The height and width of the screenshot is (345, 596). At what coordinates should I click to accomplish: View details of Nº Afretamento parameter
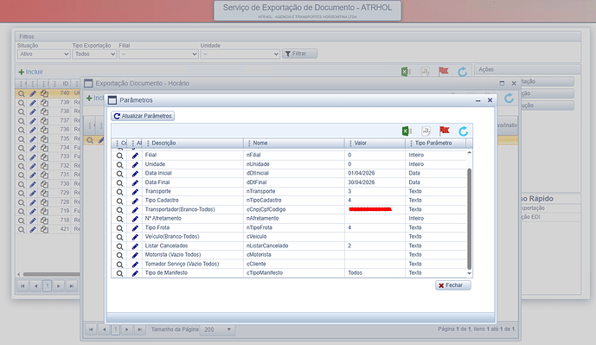click(119, 219)
